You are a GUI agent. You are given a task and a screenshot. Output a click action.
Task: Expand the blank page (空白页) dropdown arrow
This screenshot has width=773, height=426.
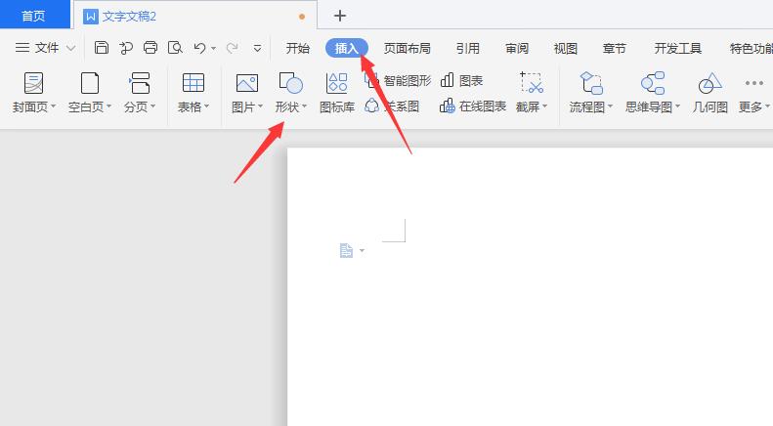108,106
